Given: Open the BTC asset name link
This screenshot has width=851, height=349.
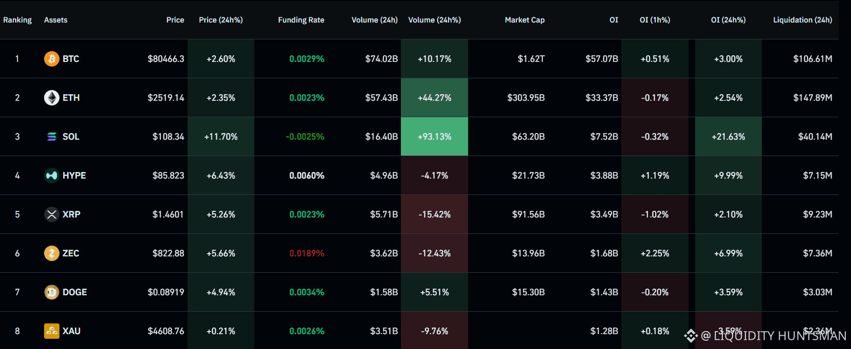Looking at the screenshot, I should (71, 59).
